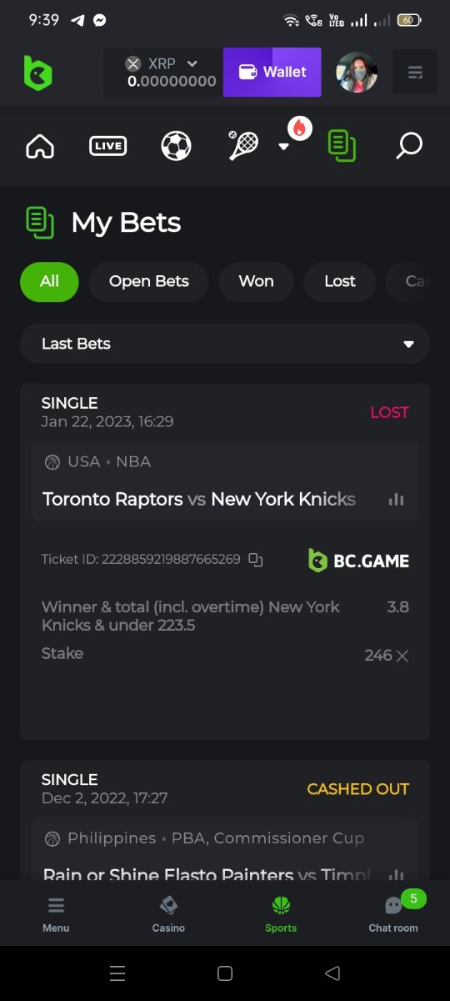This screenshot has width=450, height=1001.
Task: Open the hamburger menu at top right
Action: 415,73
